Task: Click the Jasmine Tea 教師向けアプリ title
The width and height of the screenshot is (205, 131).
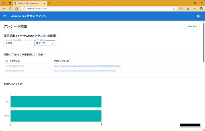Action: [x=28, y=16]
